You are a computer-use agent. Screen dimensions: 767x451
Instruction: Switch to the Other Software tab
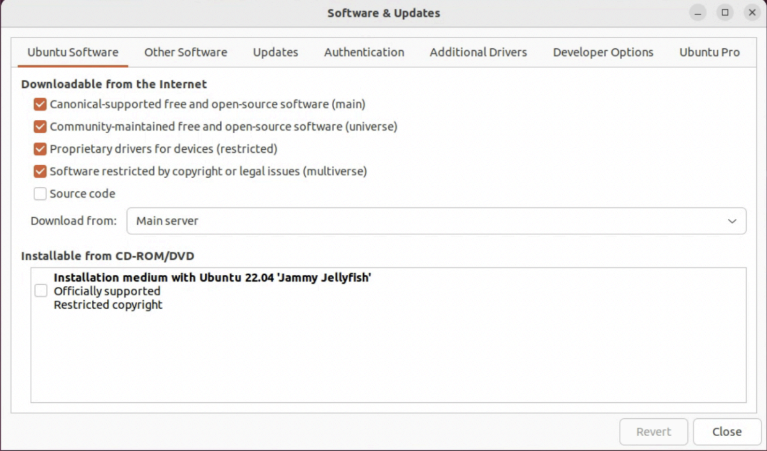[x=185, y=52]
